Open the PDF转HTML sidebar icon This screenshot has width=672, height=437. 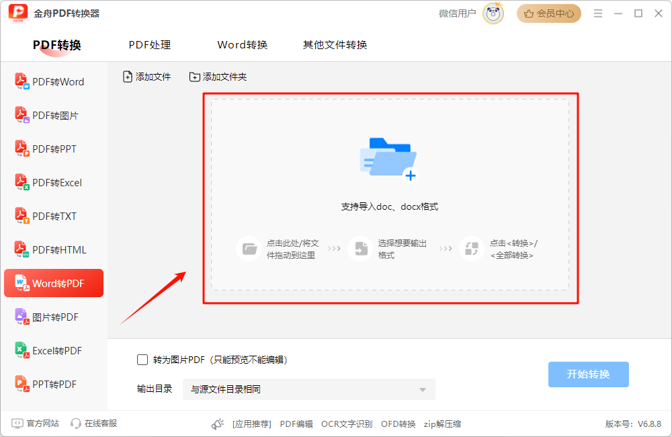[22, 249]
